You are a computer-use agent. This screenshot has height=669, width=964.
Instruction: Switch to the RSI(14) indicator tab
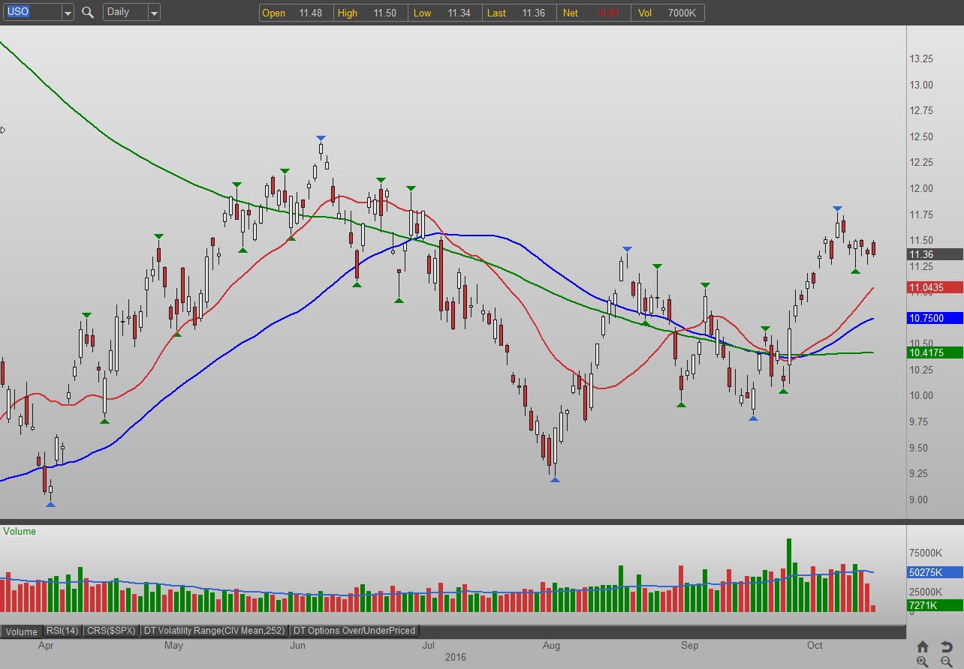tap(63, 631)
